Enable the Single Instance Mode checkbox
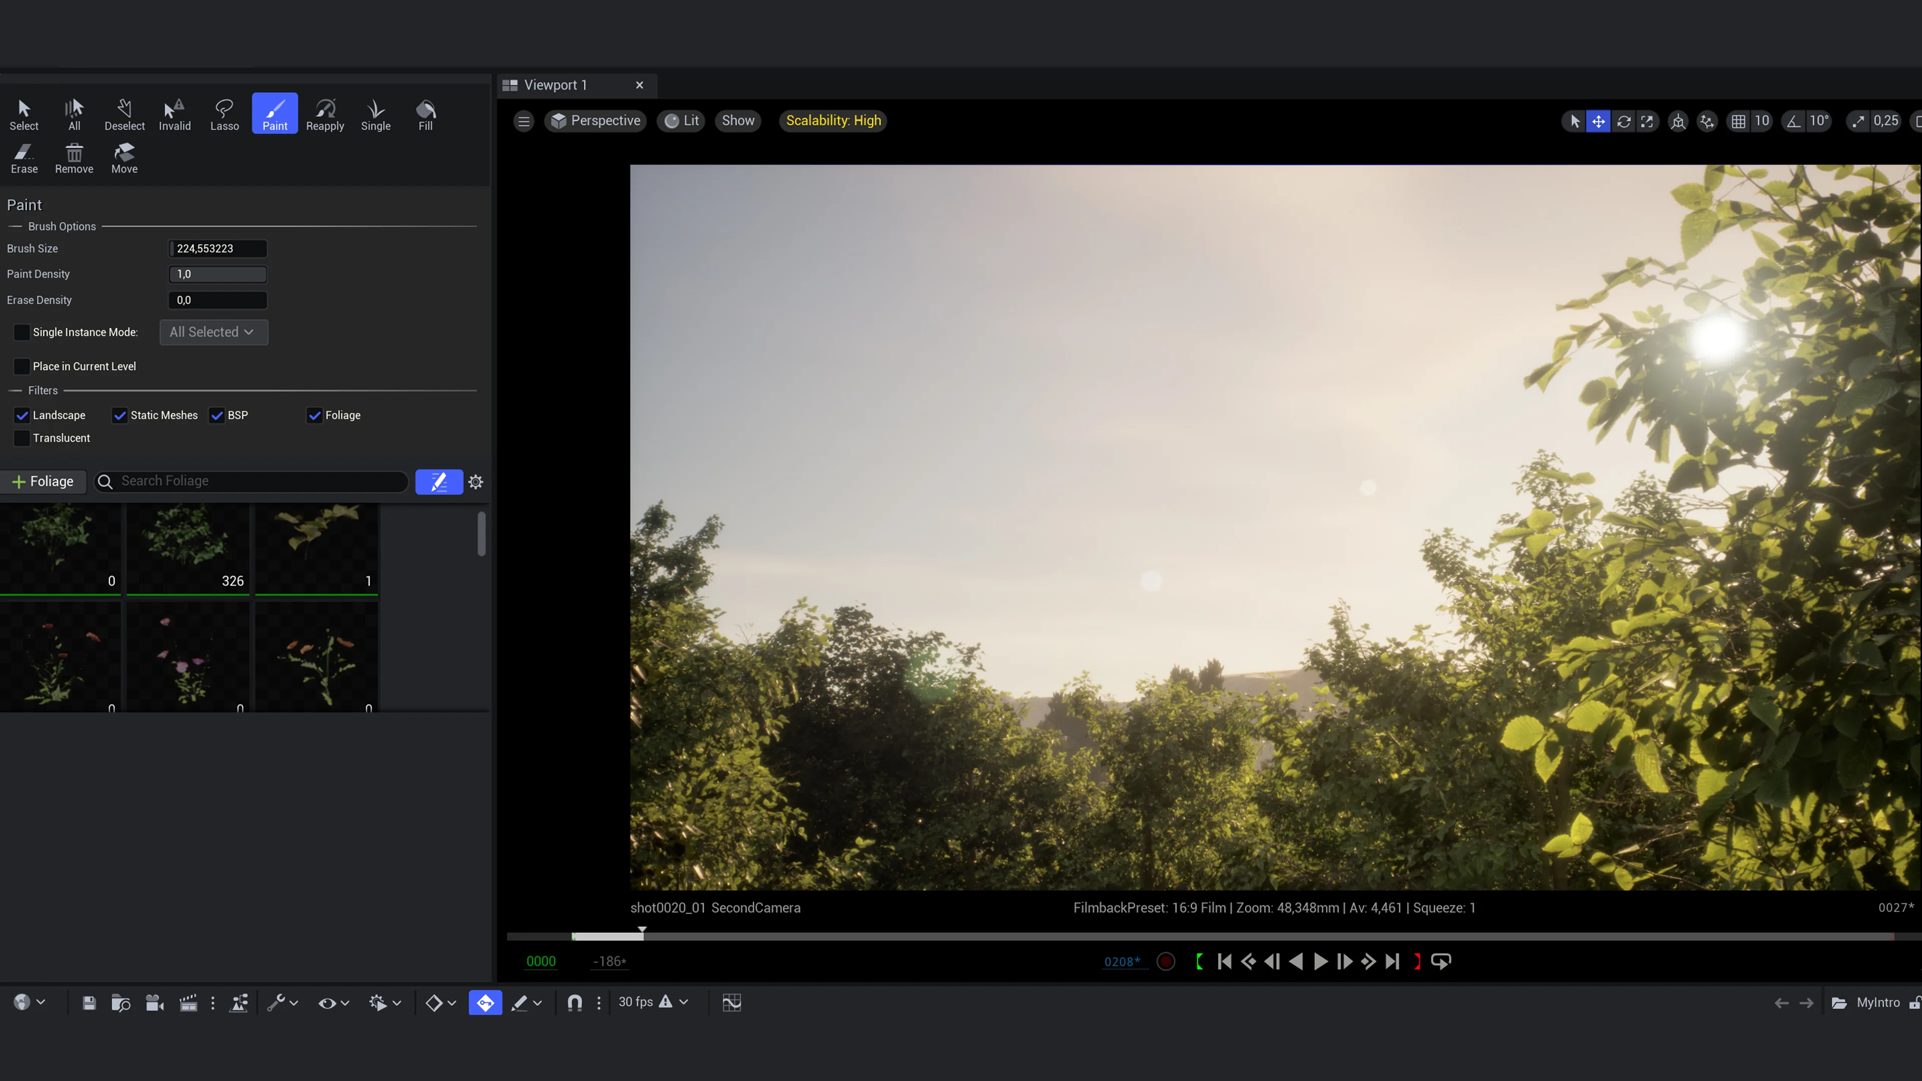 tap(22, 332)
